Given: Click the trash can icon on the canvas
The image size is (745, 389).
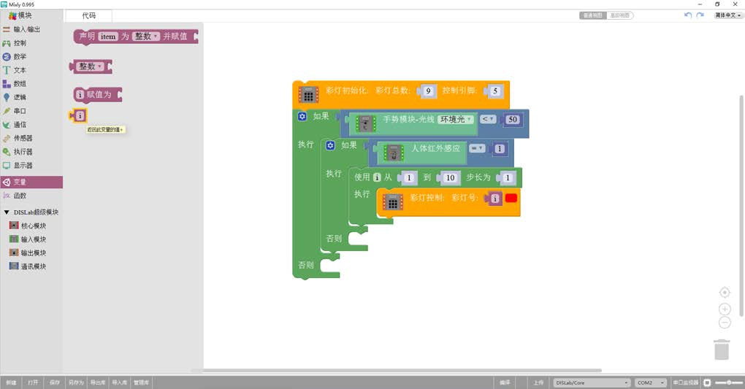Looking at the screenshot, I should tap(722, 349).
